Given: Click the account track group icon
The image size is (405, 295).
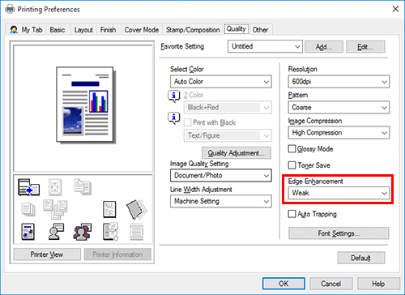Looking at the screenshot, I should 83,232.
